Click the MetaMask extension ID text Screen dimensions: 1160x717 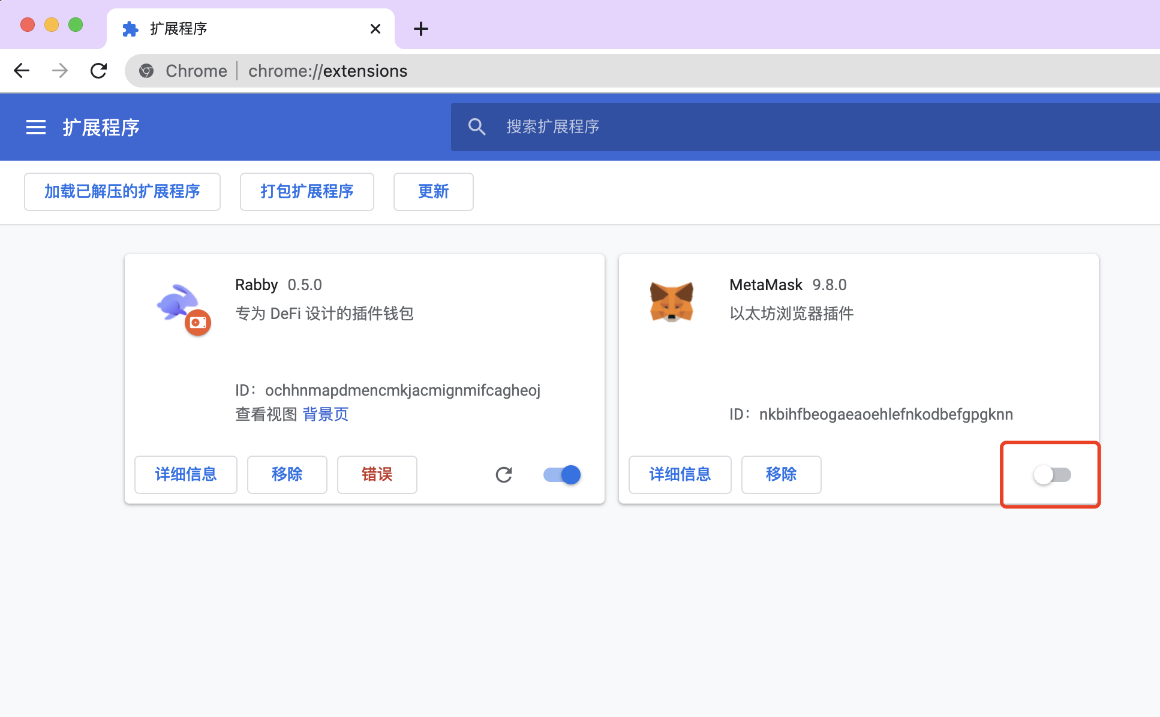pyautogui.click(x=871, y=414)
